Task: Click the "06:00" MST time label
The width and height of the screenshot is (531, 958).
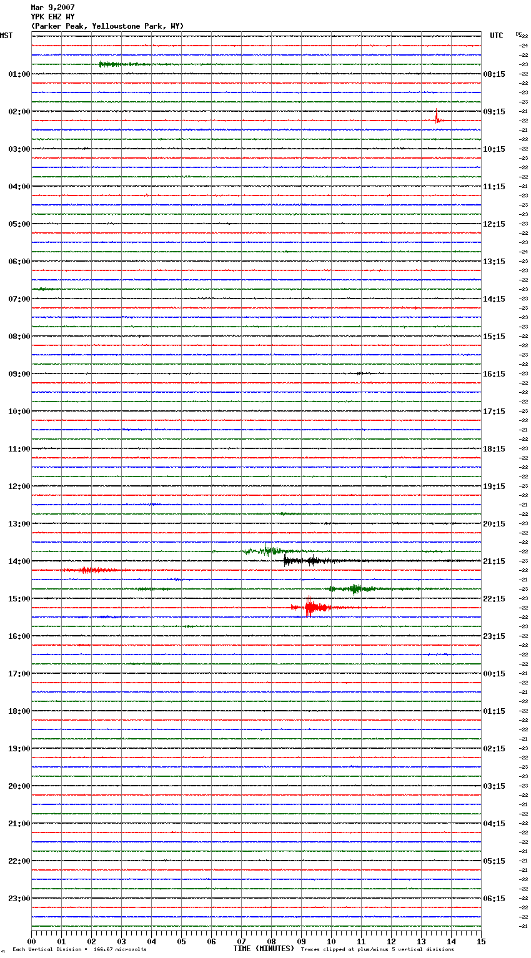Action: [19, 262]
